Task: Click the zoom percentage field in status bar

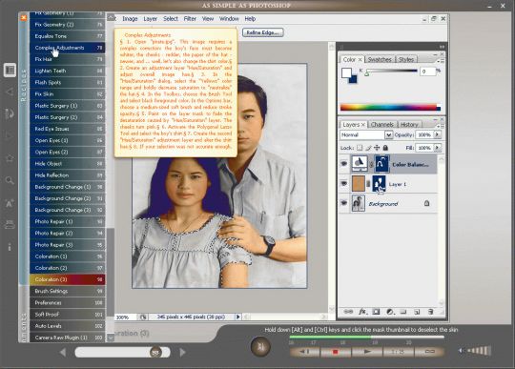Action: pyautogui.click(x=125, y=318)
